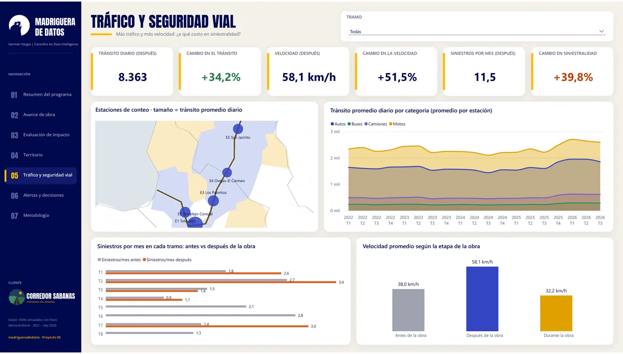Click the Después de la obra blue bar
Image resolution: width=623 pixels, height=354 pixels.
click(482, 299)
